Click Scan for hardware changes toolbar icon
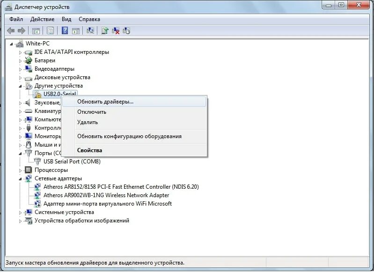 tap(90, 30)
